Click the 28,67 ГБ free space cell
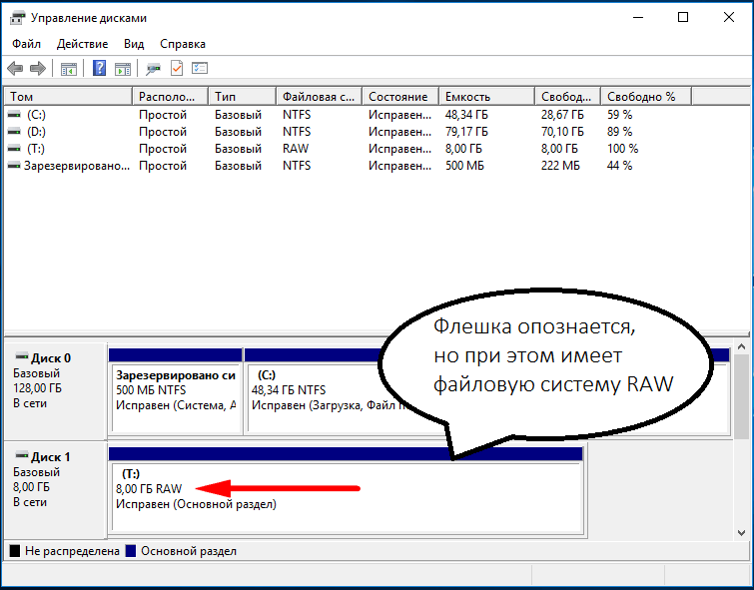Screen dimensions: 754x590 click(x=562, y=115)
